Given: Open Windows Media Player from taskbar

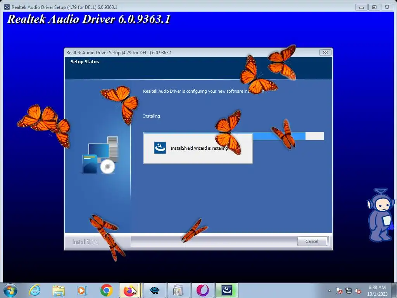Looking at the screenshot, I should [x=82, y=290].
